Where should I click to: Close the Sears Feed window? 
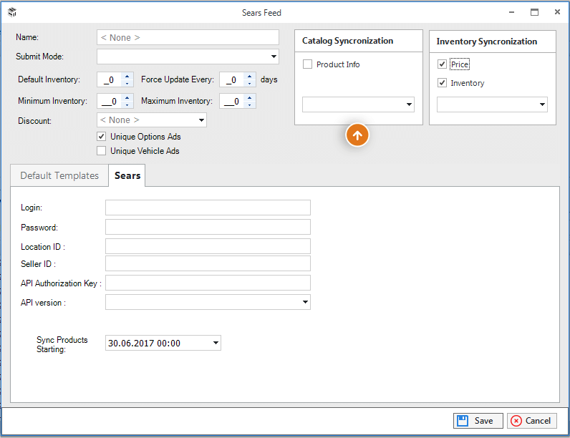point(557,12)
